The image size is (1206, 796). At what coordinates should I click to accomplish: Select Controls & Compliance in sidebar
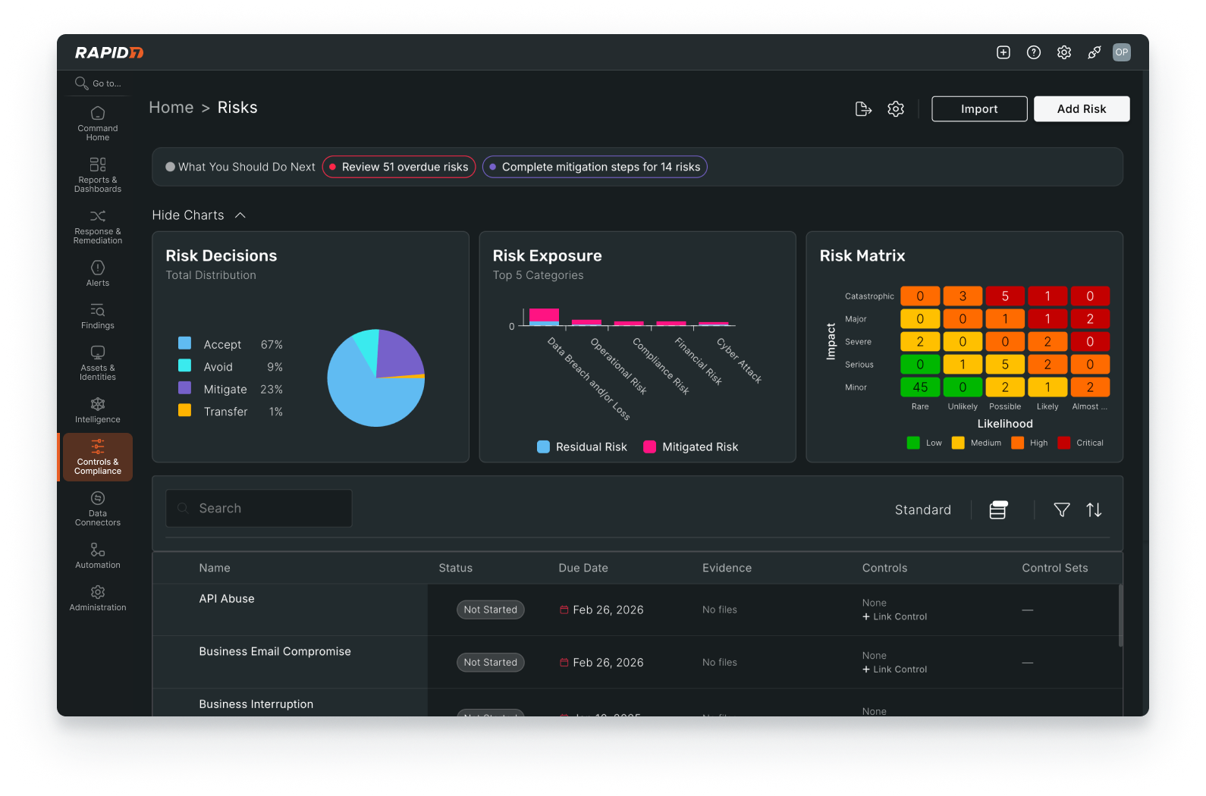click(98, 457)
